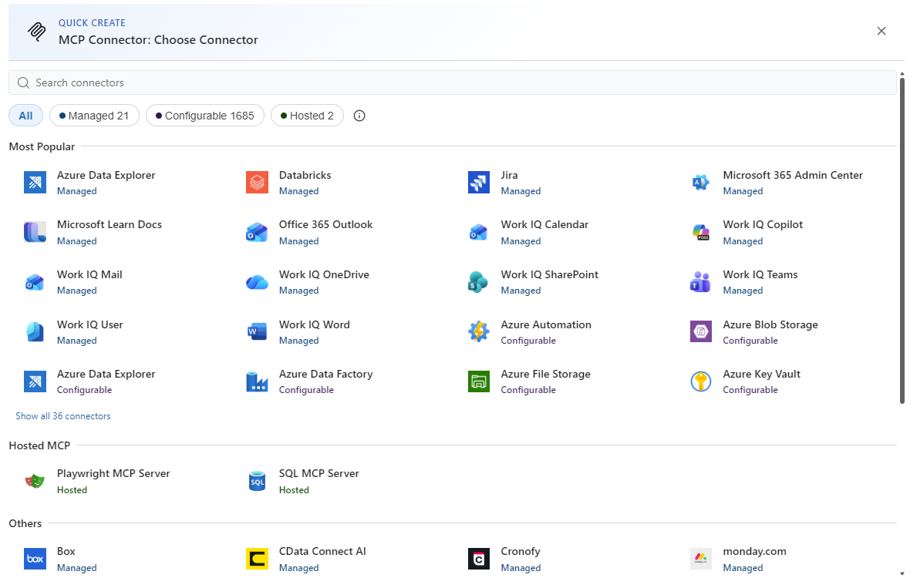Select SQL MCP Server label
Screen dimensions: 910x578
318,473
